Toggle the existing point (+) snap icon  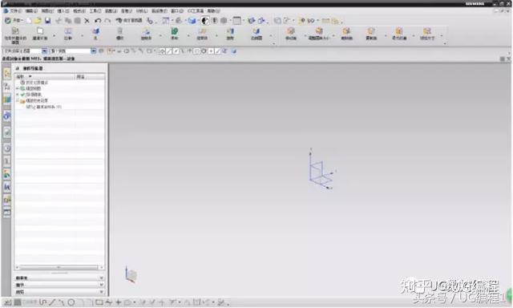click(211, 51)
